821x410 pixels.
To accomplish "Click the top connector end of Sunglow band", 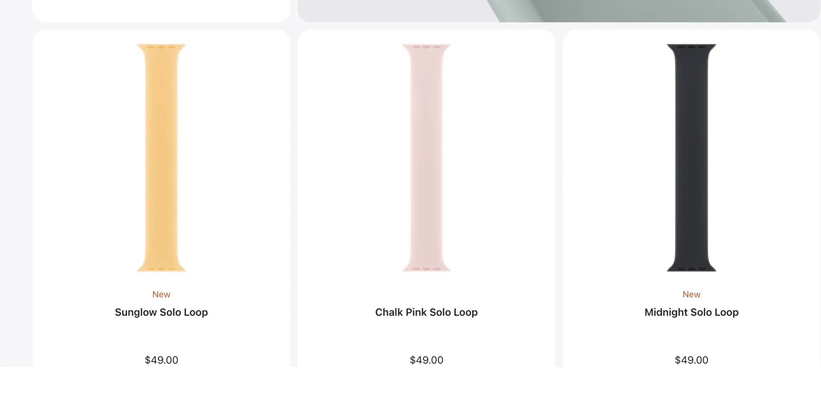I will pos(161,48).
